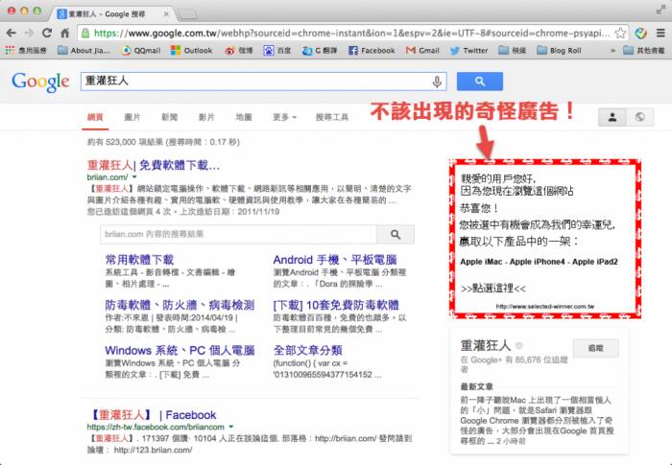The width and height of the screenshot is (672, 465).
Task: Click the green padlock security icon
Action: (85, 33)
